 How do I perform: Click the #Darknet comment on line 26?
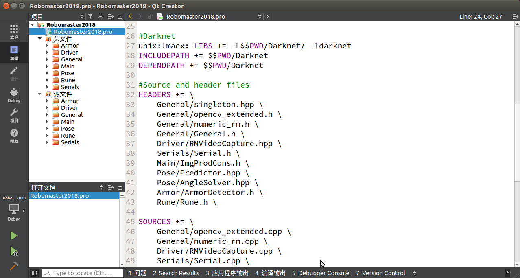(x=157, y=36)
